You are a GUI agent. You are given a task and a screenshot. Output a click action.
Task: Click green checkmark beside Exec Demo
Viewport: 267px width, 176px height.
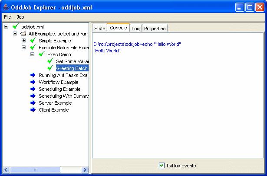tap(42, 54)
